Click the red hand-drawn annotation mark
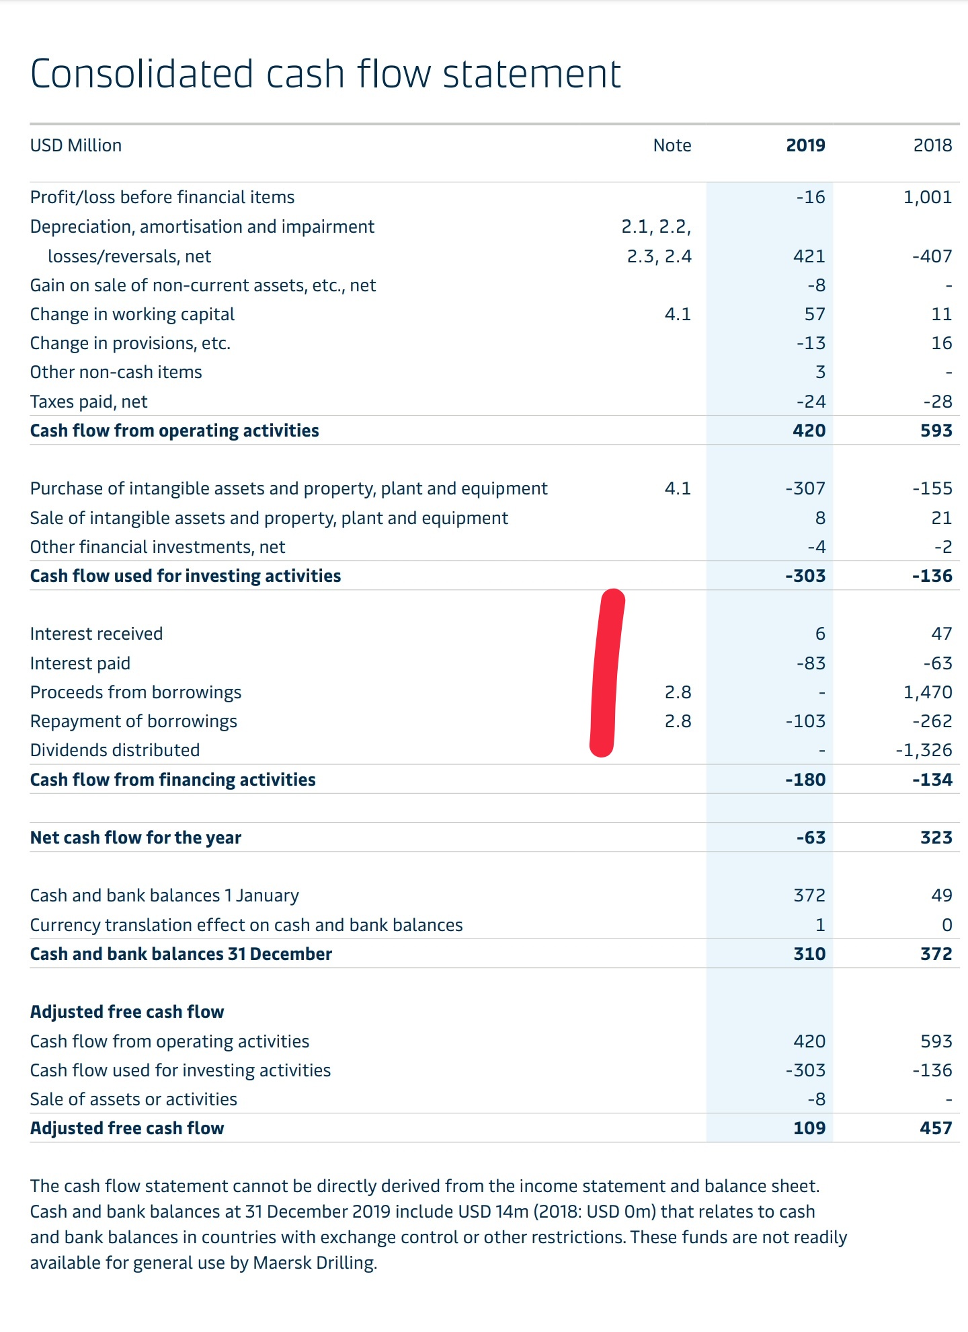The width and height of the screenshot is (968, 1332). click(x=607, y=673)
